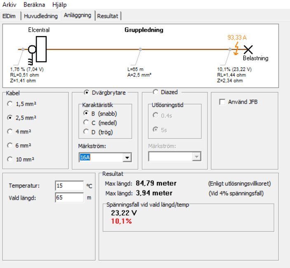The height and width of the screenshot is (268, 290).
Task: Open the Beräkna menu
Action: (35, 5)
